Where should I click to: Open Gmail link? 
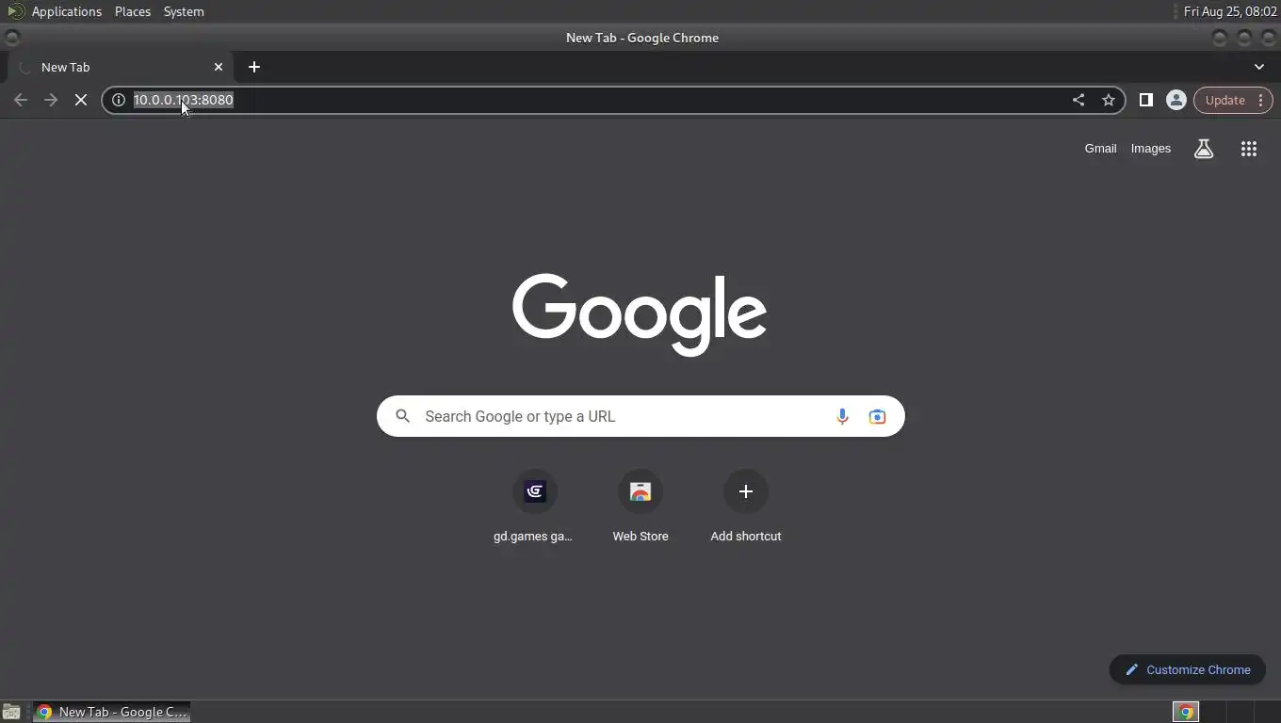click(1100, 149)
